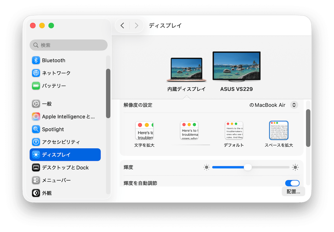
Task: Click the magnifier icon in search field
Action: [x=36, y=45]
